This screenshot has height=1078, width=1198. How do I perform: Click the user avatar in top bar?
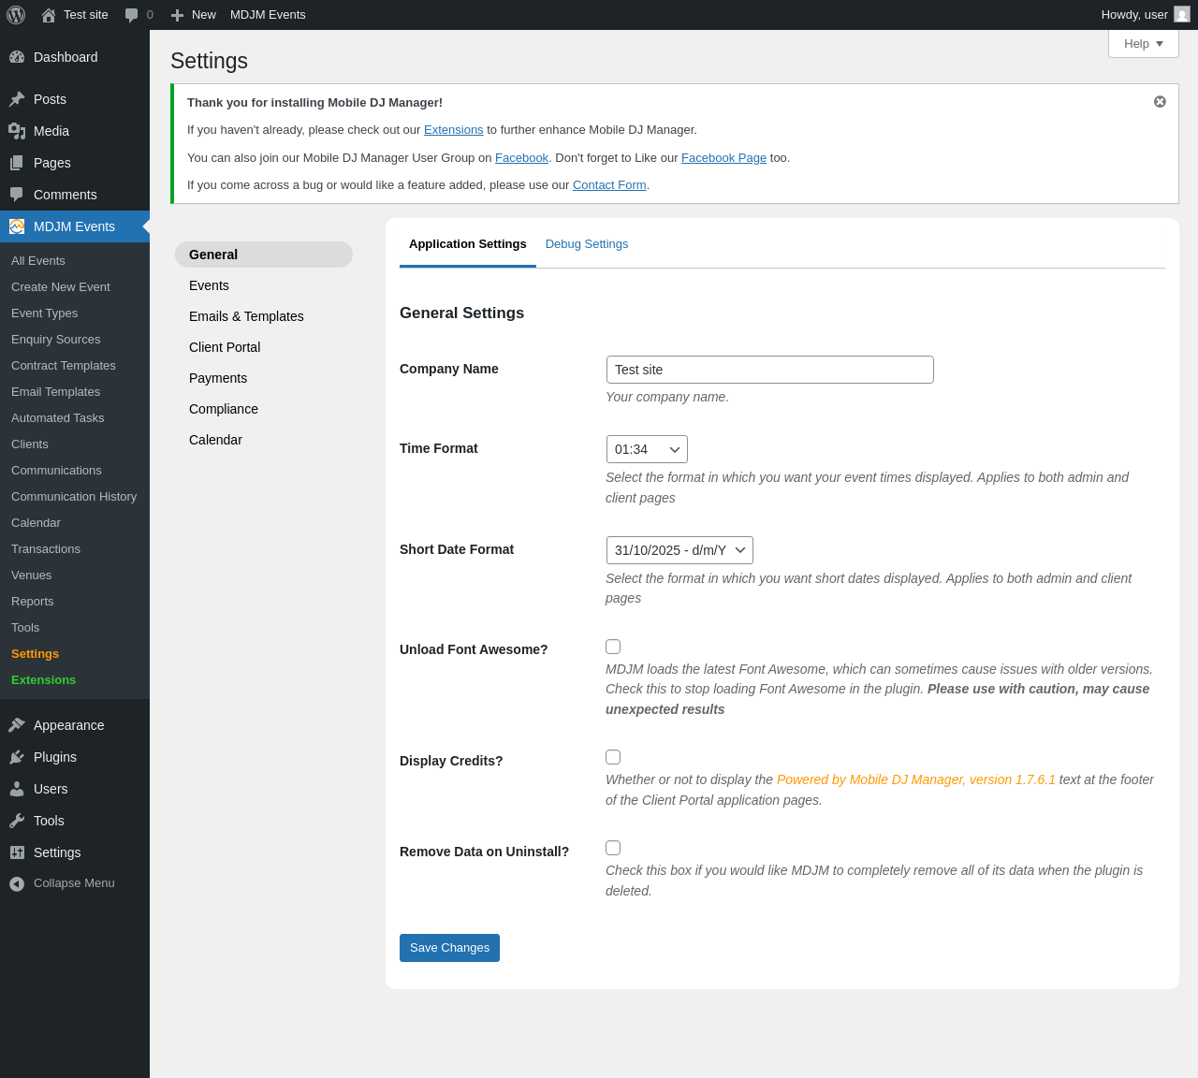pyautogui.click(x=1182, y=15)
